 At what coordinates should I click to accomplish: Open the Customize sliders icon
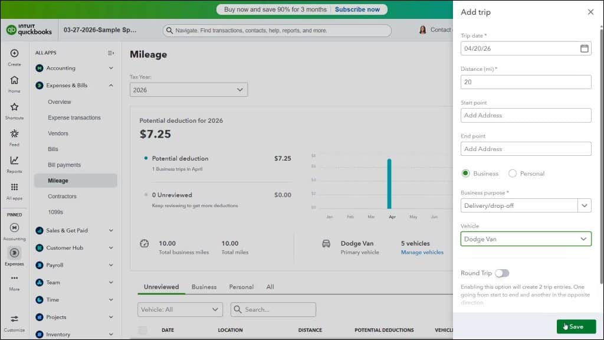click(x=14, y=319)
